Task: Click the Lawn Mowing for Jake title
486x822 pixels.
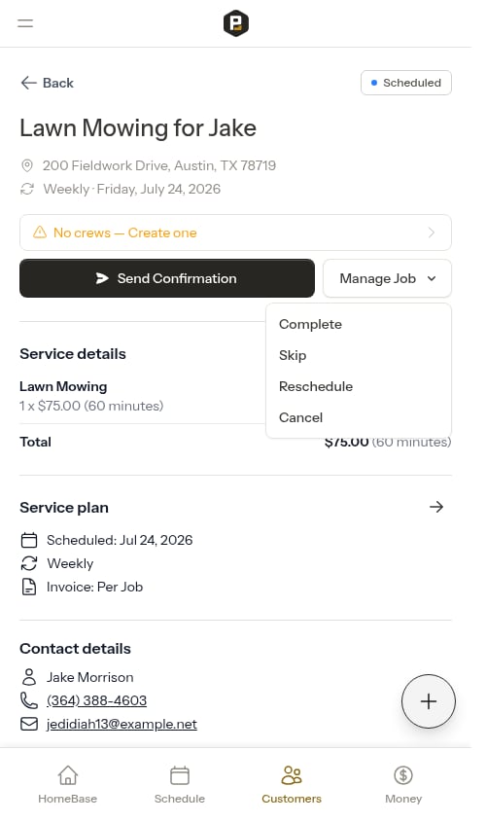Action: (x=138, y=127)
